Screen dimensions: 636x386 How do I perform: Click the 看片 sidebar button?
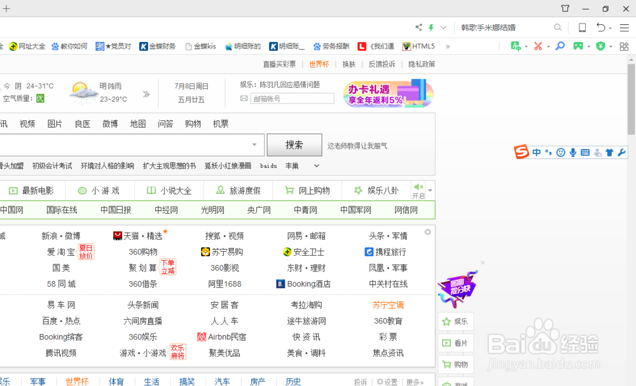coord(456,343)
